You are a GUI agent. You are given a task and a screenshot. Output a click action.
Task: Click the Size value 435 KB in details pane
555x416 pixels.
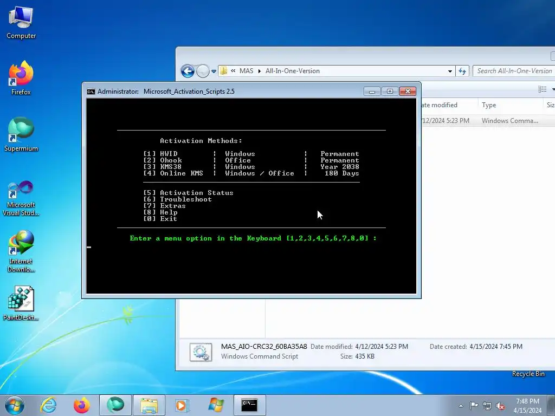pos(365,356)
